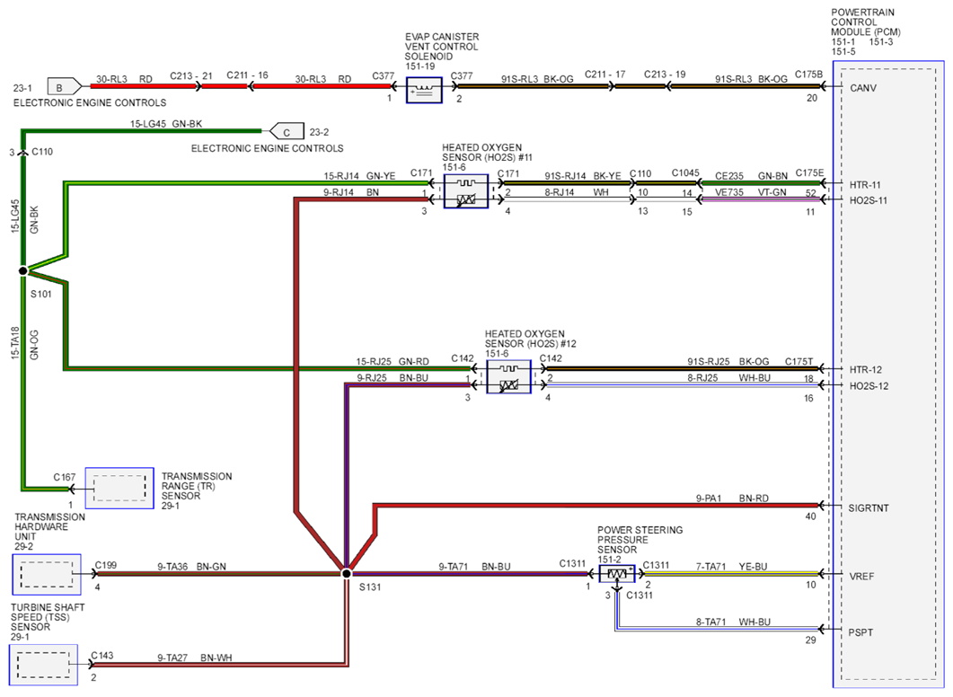Click the power steering pressure sensor symbol
Image resolution: width=953 pixels, height=697 pixels.
(x=617, y=574)
